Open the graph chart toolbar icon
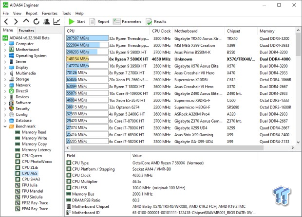Screen dimensions: 302x217 point(57,21)
